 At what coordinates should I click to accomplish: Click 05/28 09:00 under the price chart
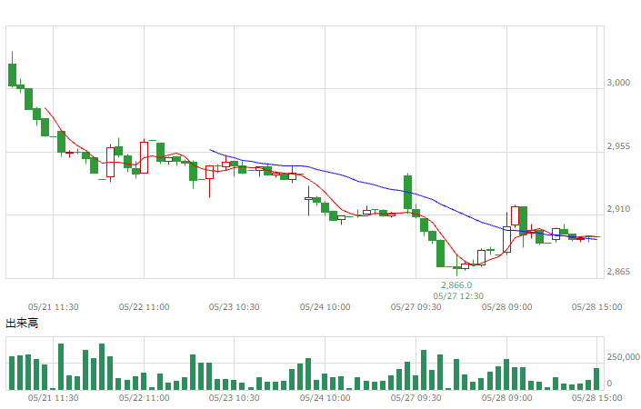pos(507,307)
